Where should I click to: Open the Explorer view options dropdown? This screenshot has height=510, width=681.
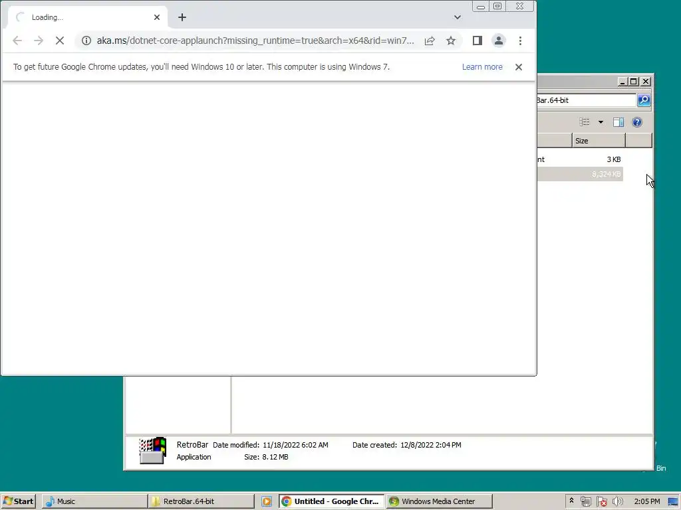pyautogui.click(x=601, y=122)
